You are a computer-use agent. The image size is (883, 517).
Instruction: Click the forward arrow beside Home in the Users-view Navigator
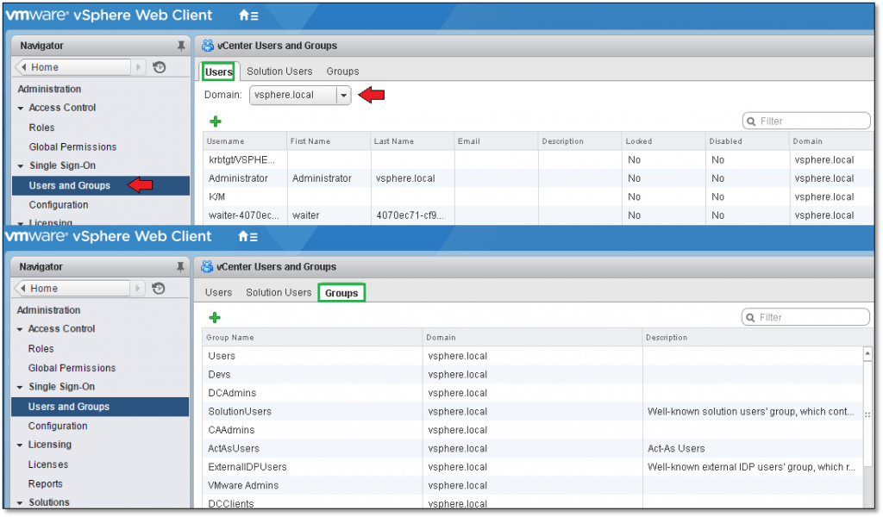[139, 67]
